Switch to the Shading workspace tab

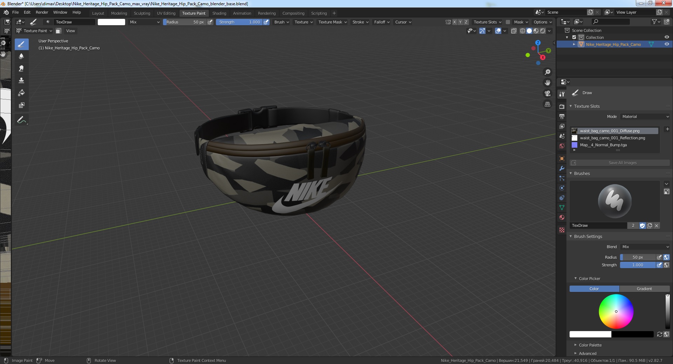coord(219,13)
